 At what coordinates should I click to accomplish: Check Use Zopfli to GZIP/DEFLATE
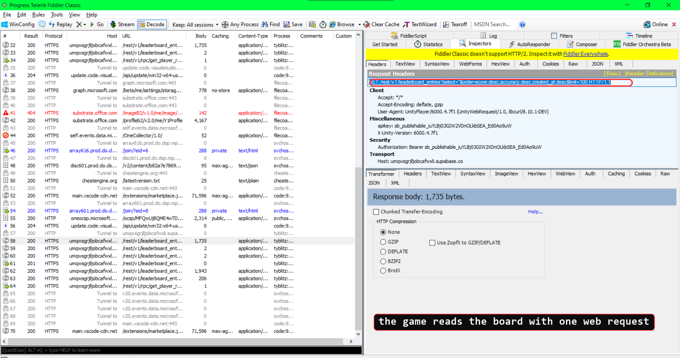point(432,243)
